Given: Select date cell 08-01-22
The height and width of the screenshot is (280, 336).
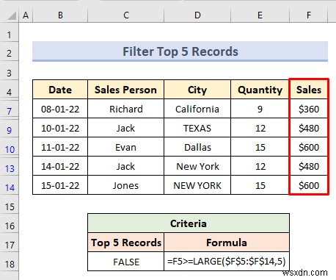Looking at the screenshot, I should click(60, 109).
